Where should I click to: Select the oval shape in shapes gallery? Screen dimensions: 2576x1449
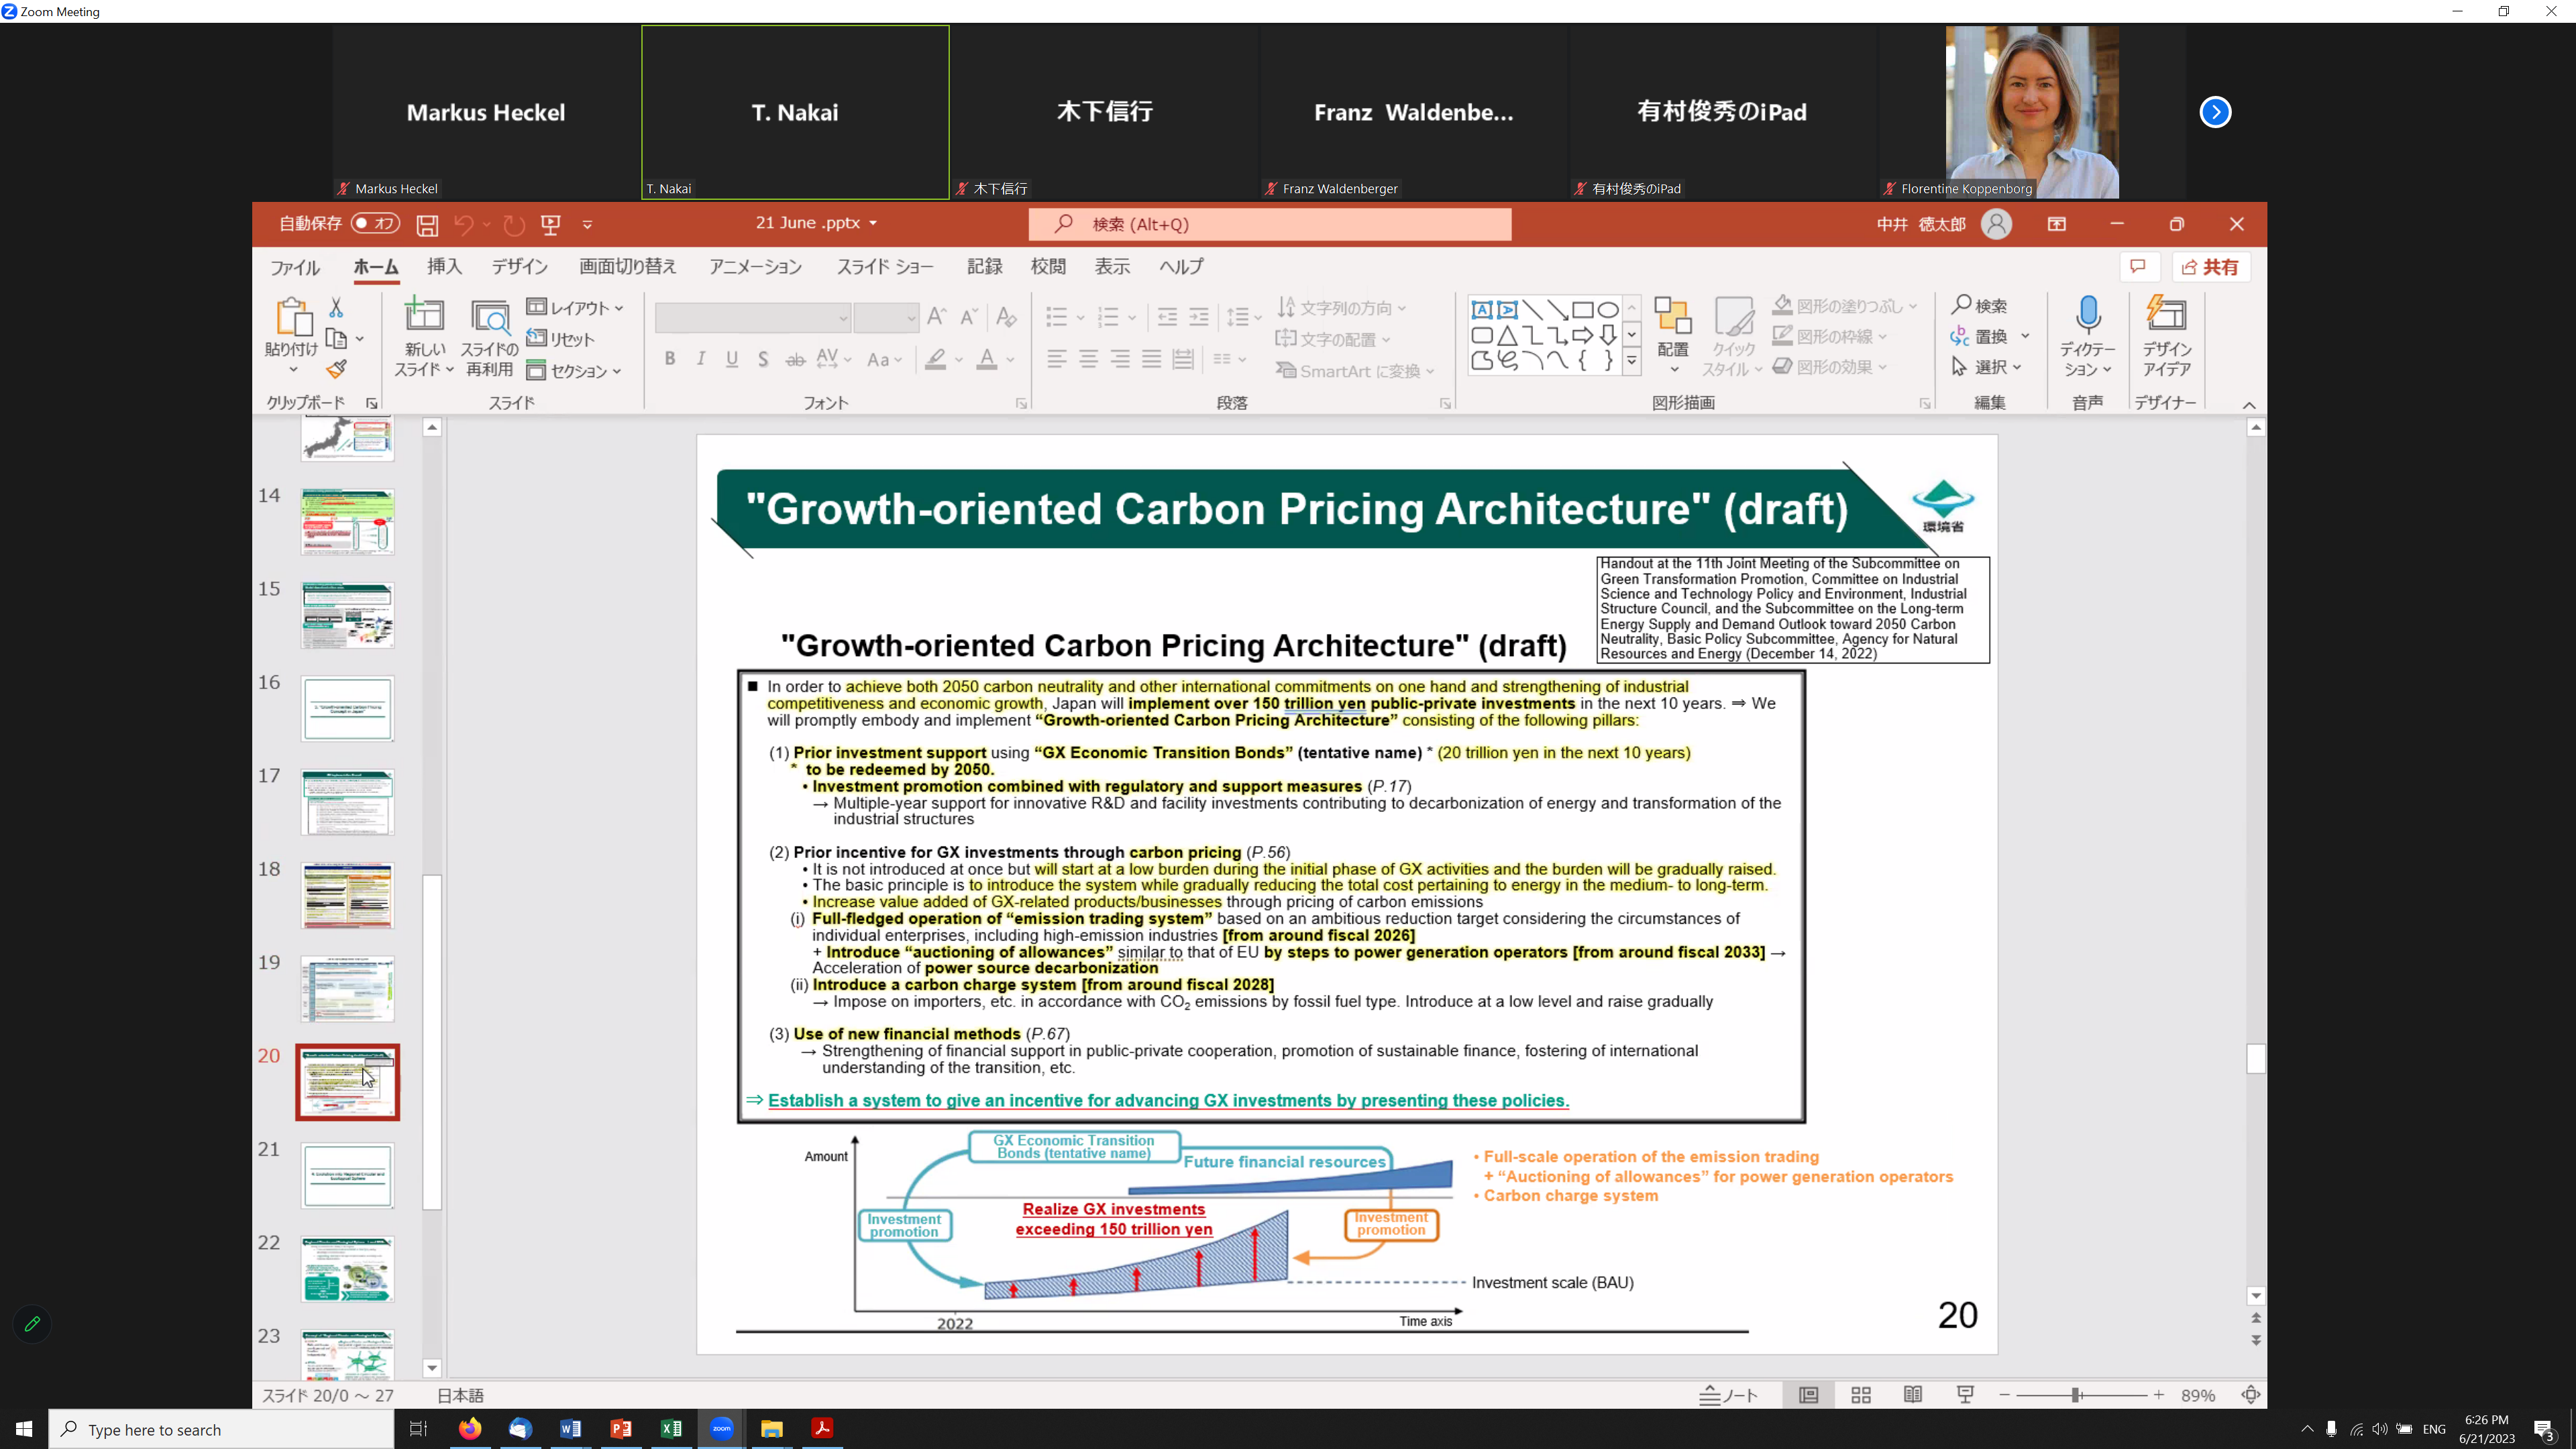click(1608, 309)
